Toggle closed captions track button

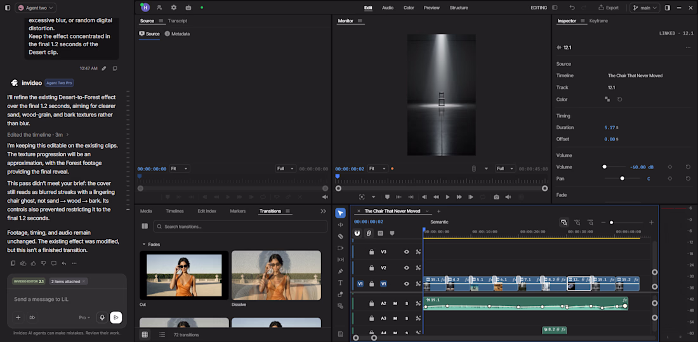[381, 233]
